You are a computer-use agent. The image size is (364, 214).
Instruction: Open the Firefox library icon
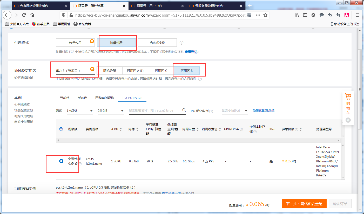(297, 15)
